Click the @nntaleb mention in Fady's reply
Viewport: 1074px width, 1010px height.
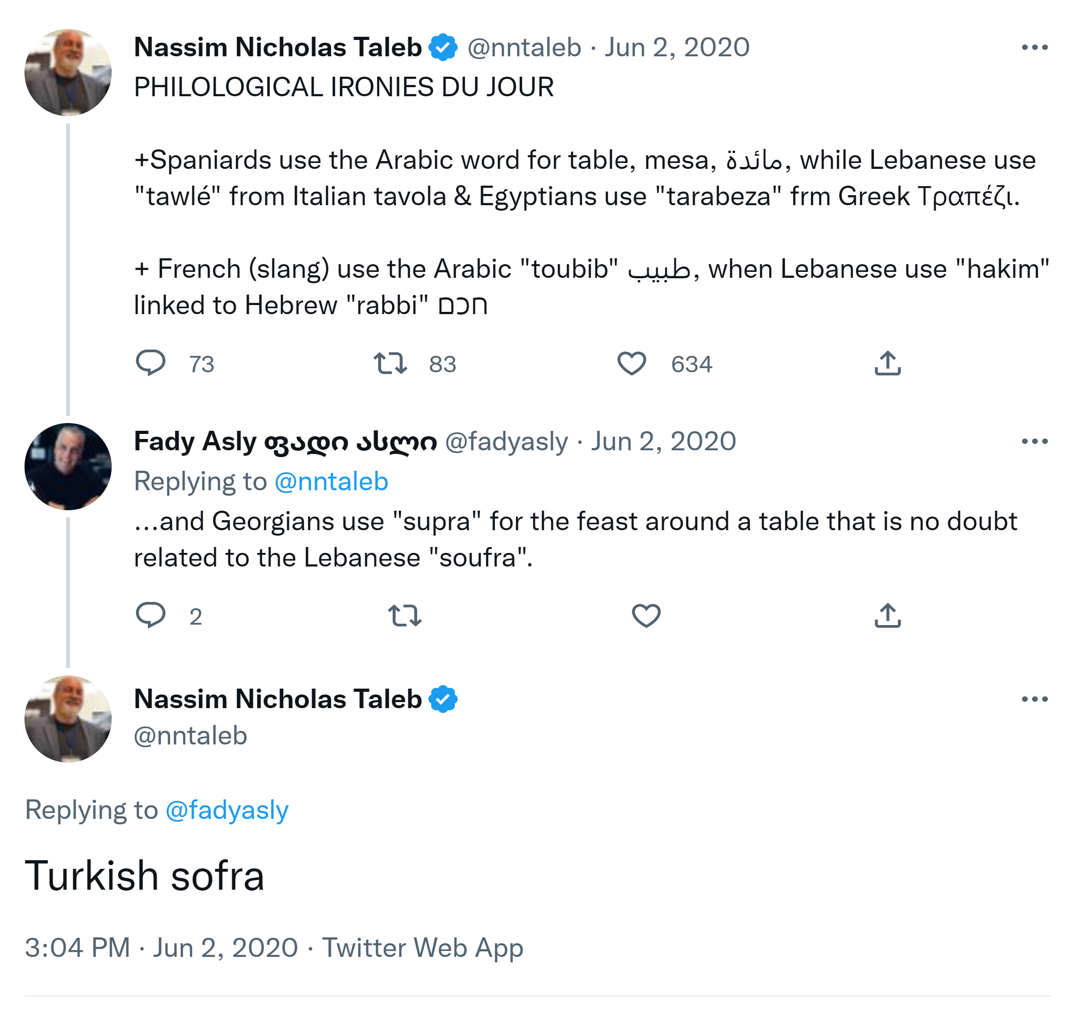[331, 481]
